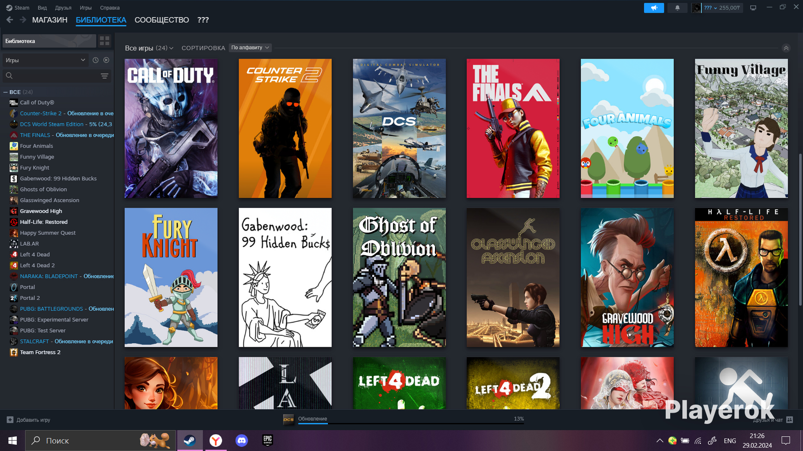Open the account balance dropdown
Viewport: 803px width, 451px height.
click(722, 8)
